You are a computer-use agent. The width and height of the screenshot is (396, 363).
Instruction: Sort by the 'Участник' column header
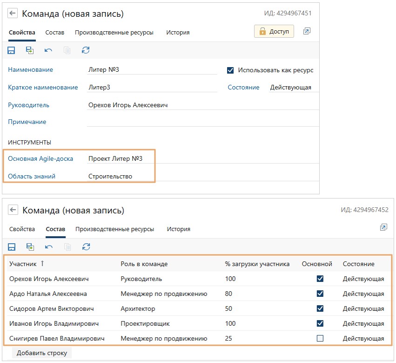[23, 264]
